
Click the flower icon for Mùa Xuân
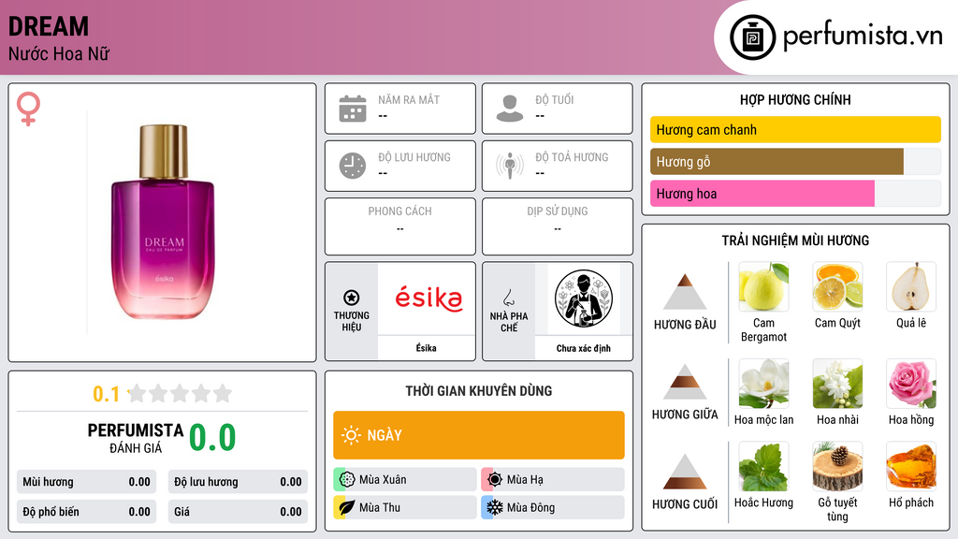347,479
